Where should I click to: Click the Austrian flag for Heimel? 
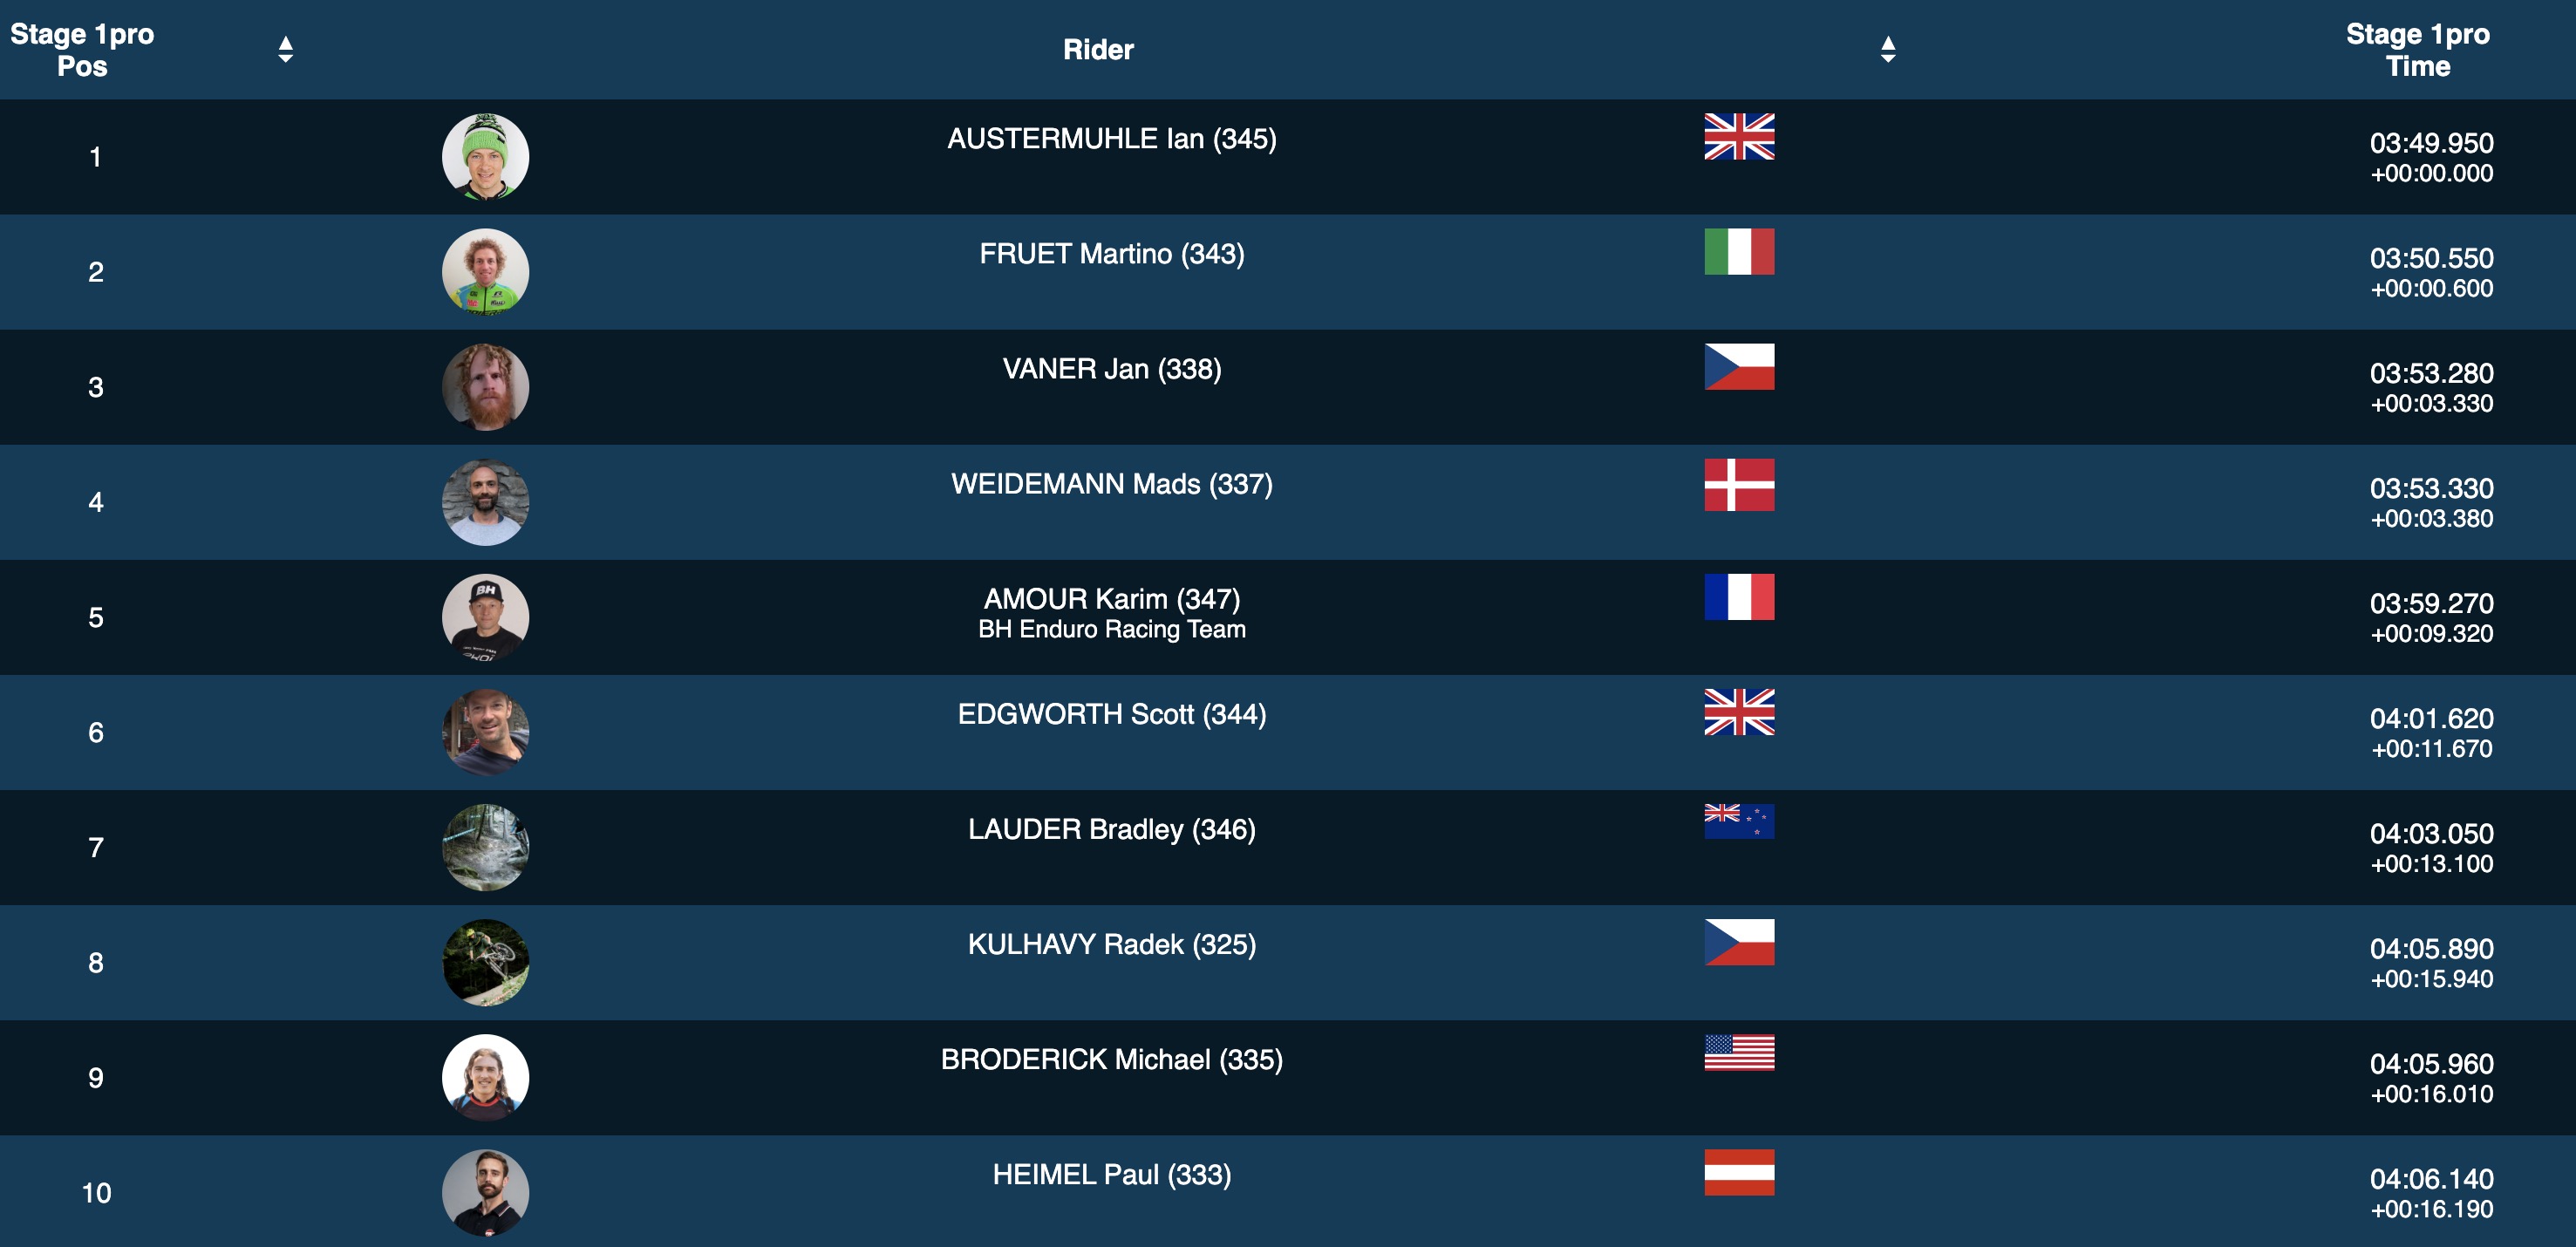[x=1738, y=1172]
